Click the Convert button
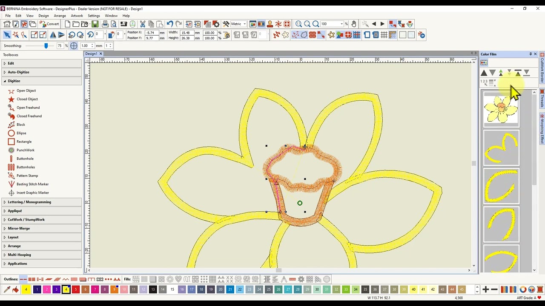545x306 pixels. coord(49,24)
